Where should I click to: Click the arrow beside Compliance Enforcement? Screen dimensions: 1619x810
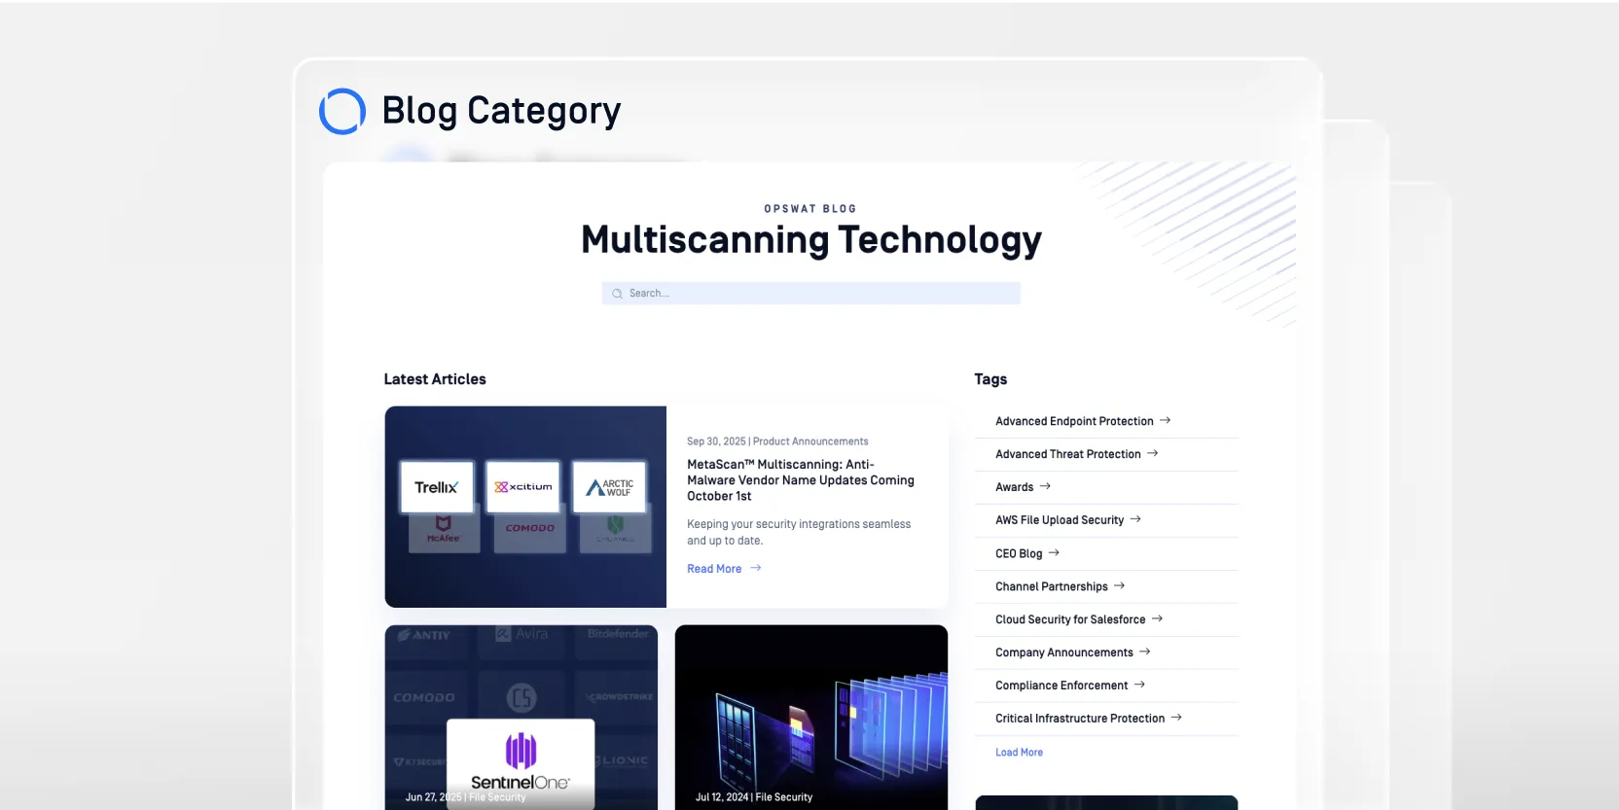tap(1139, 685)
